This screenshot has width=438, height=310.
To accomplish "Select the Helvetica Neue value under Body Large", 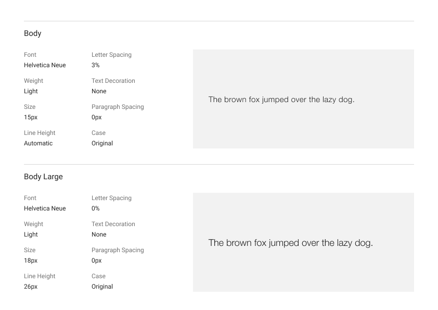I will 45,208.
